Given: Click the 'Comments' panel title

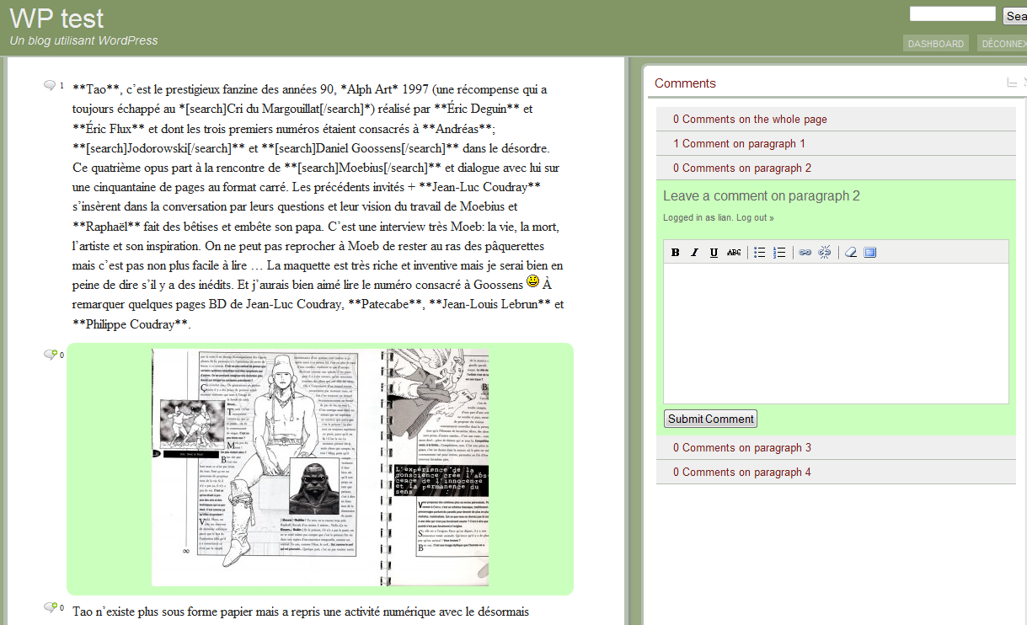Looking at the screenshot, I should pyautogui.click(x=685, y=83).
